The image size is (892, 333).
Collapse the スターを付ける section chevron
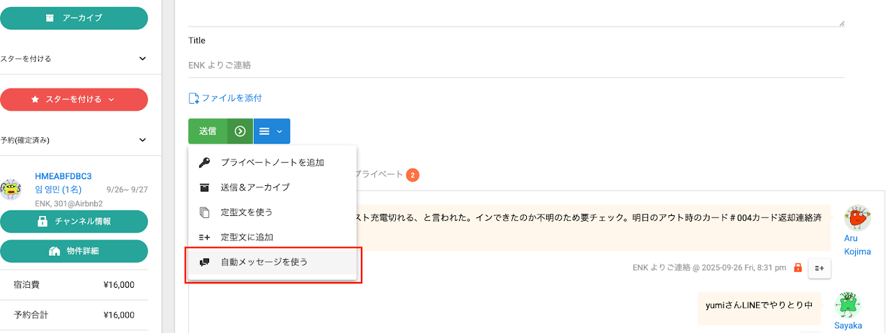(142, 59)
